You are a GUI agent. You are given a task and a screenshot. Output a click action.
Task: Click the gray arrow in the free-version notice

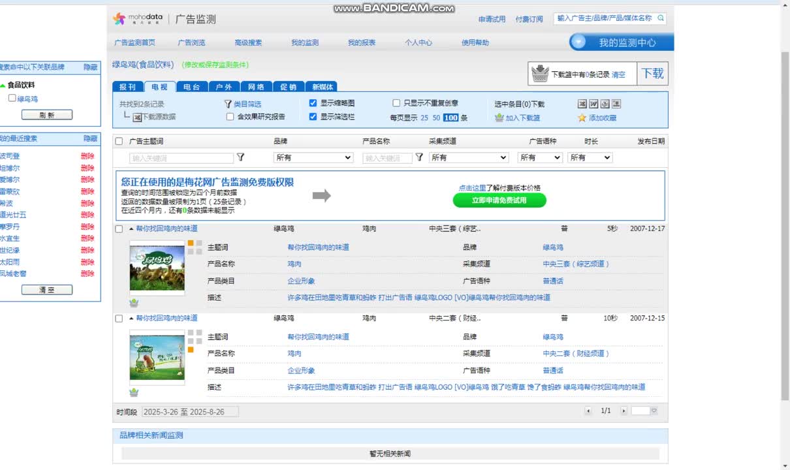321,195
